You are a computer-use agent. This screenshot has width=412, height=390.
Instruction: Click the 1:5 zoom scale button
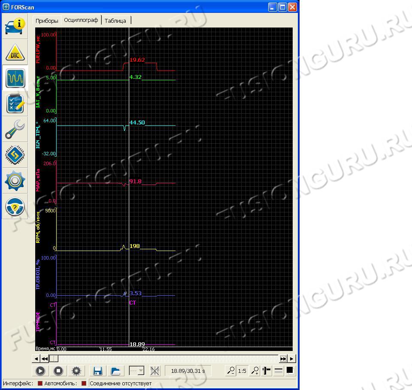pyautogui.click(x=242, y=371)
